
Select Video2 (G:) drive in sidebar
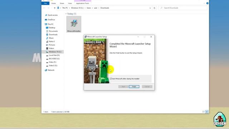click(x=53, y=66)
